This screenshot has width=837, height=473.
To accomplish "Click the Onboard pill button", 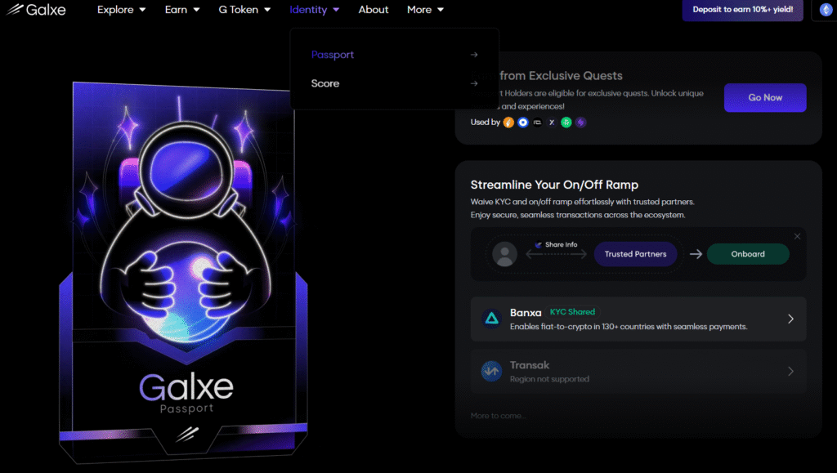I will point(748,254).
